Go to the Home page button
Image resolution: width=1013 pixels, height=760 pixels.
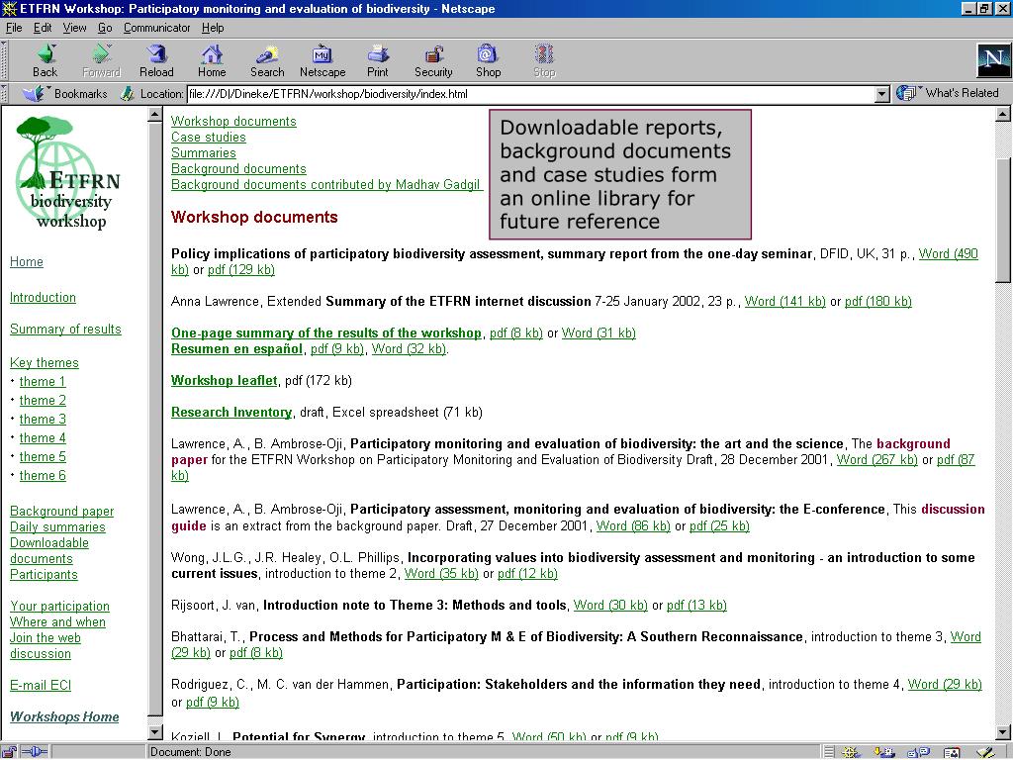tap(212, 61)
